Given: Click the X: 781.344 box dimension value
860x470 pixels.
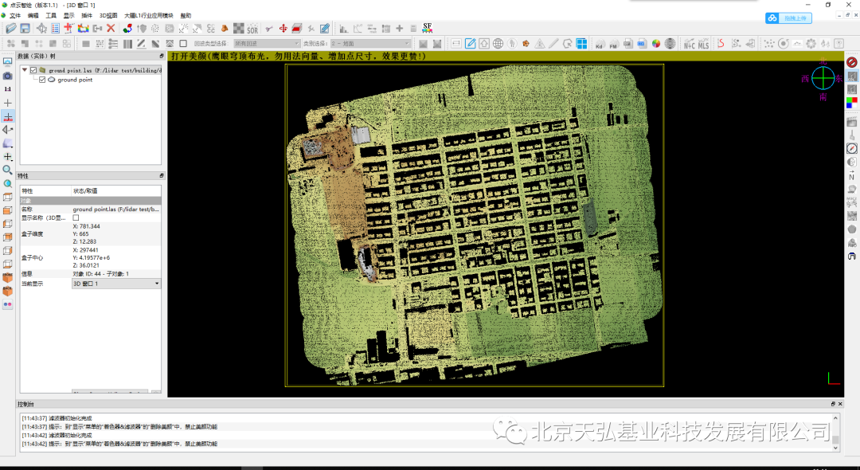Looking at the screenshot, I should [87, 226].
